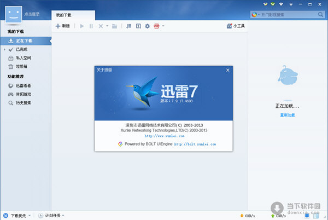
Task: Click the search engine selector icon
Action: [254, 15]
